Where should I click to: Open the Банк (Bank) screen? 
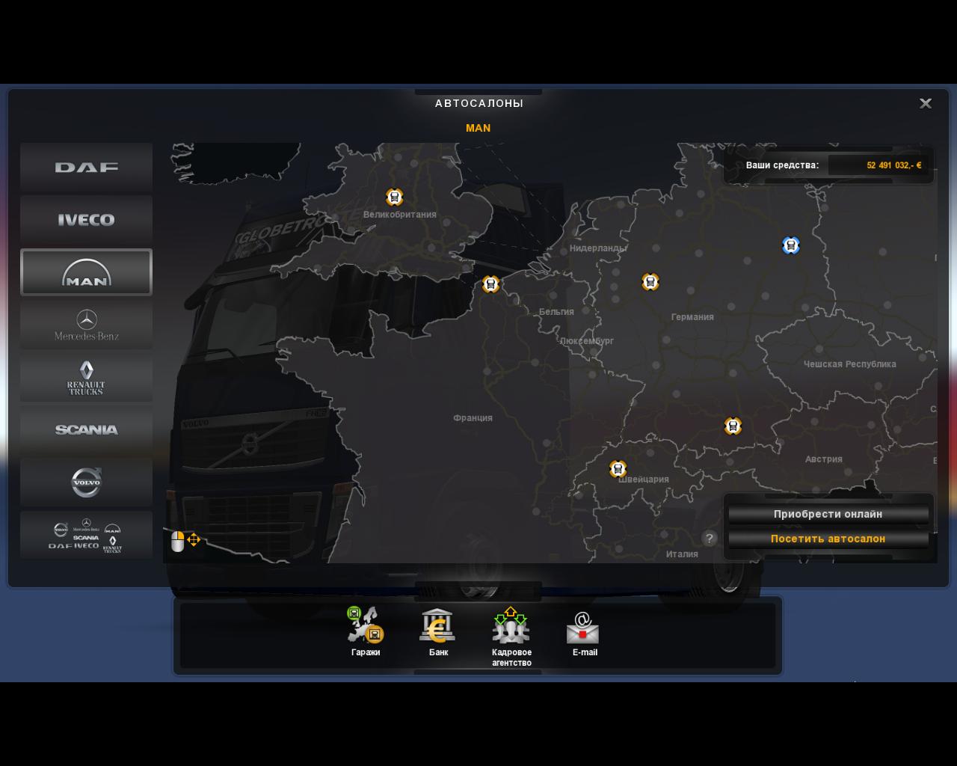tap(438, 627)
